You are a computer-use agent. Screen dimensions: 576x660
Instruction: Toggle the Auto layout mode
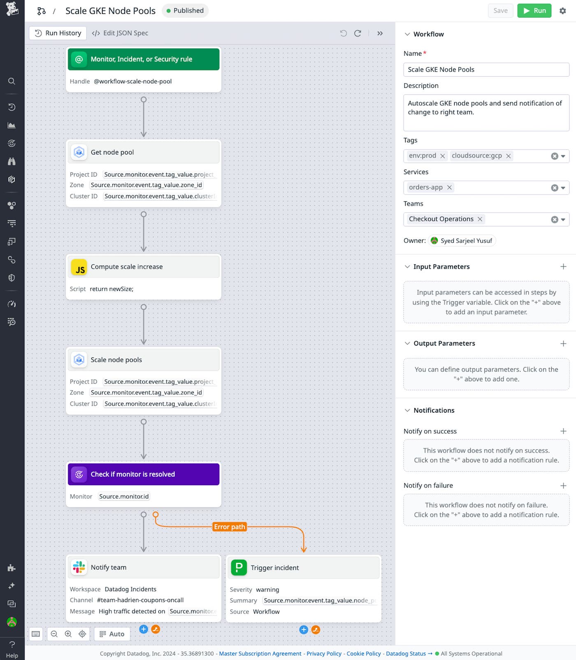[x=112, y=634]
